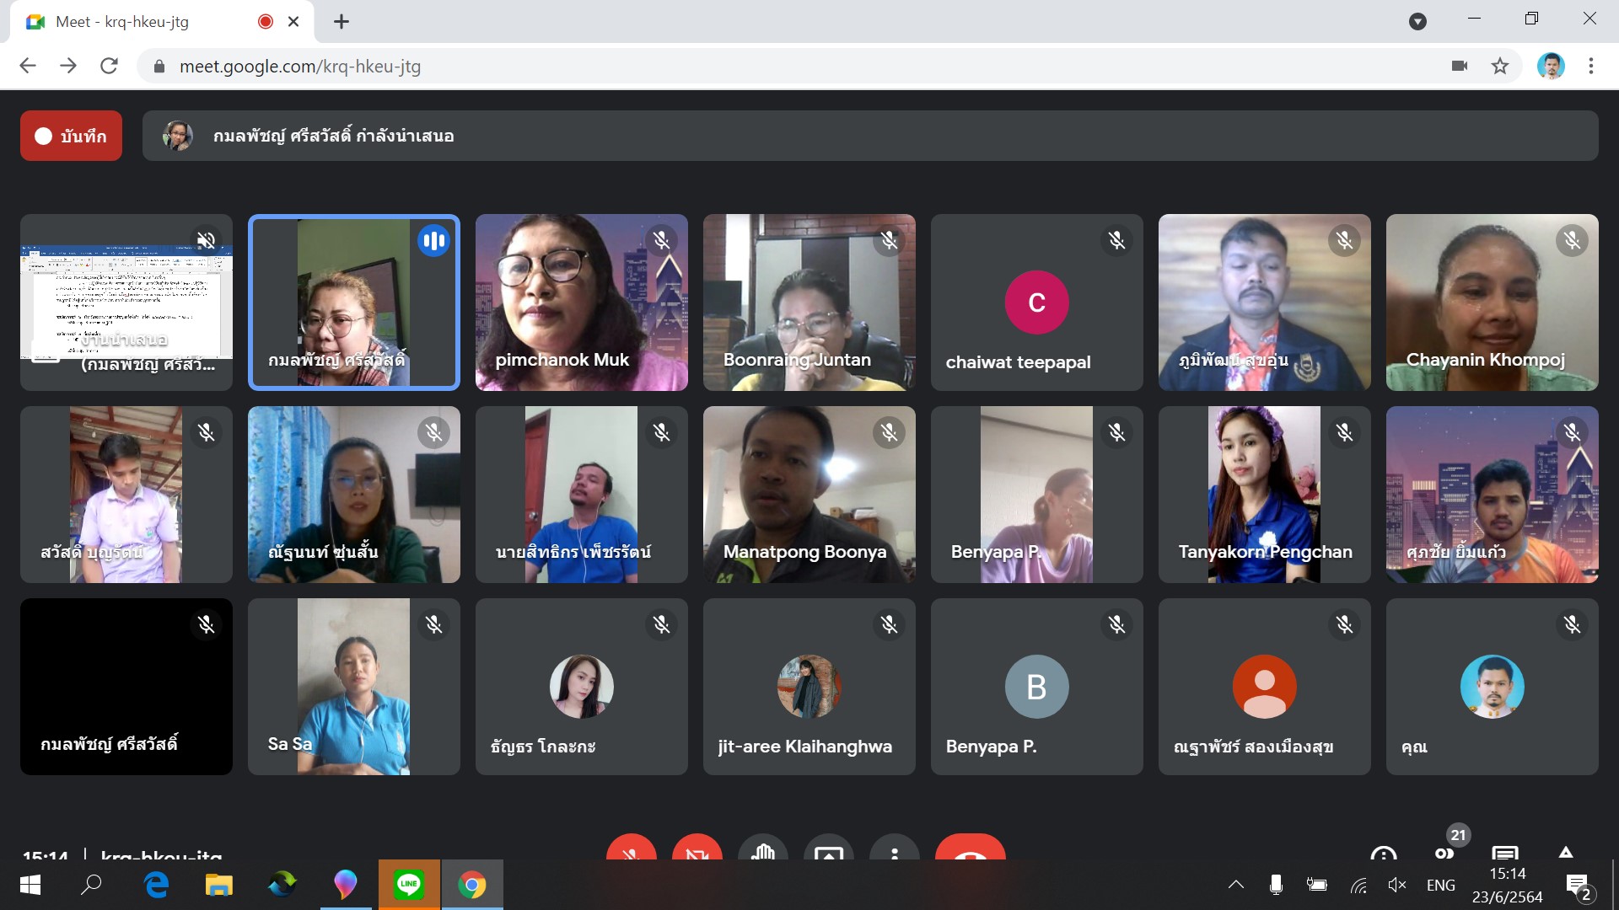1619x910 pixels.
Task: Open the chat messages icon
Action: 1504,853
